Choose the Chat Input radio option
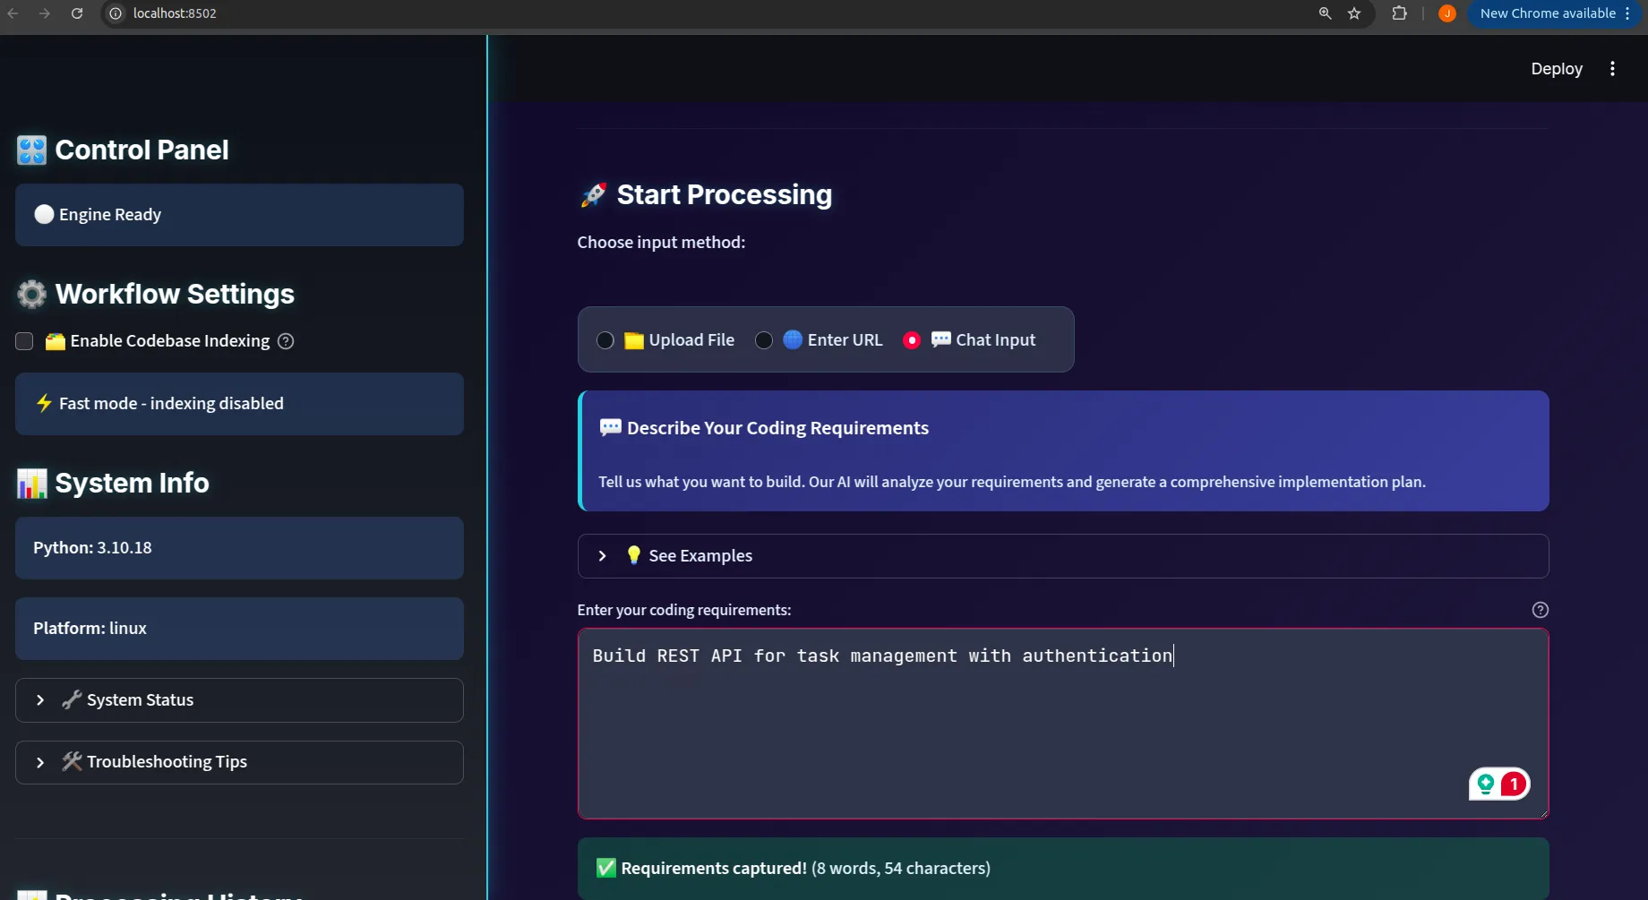Viewport: 1648px width, 900px height. pos(912,340)
